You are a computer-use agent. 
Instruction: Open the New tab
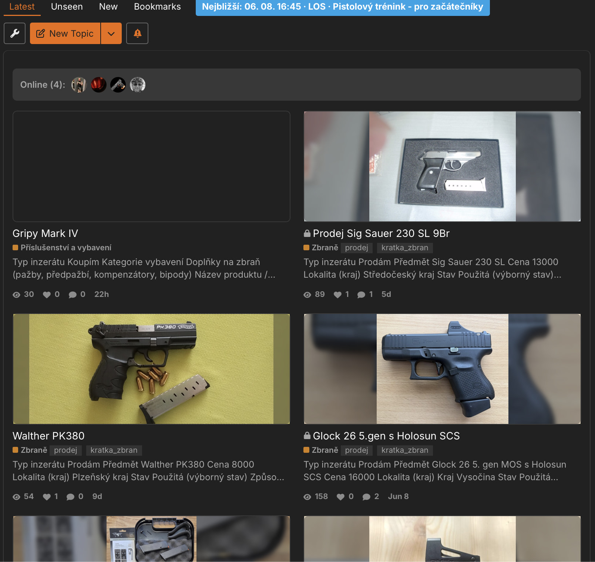[x=108, y=7]
